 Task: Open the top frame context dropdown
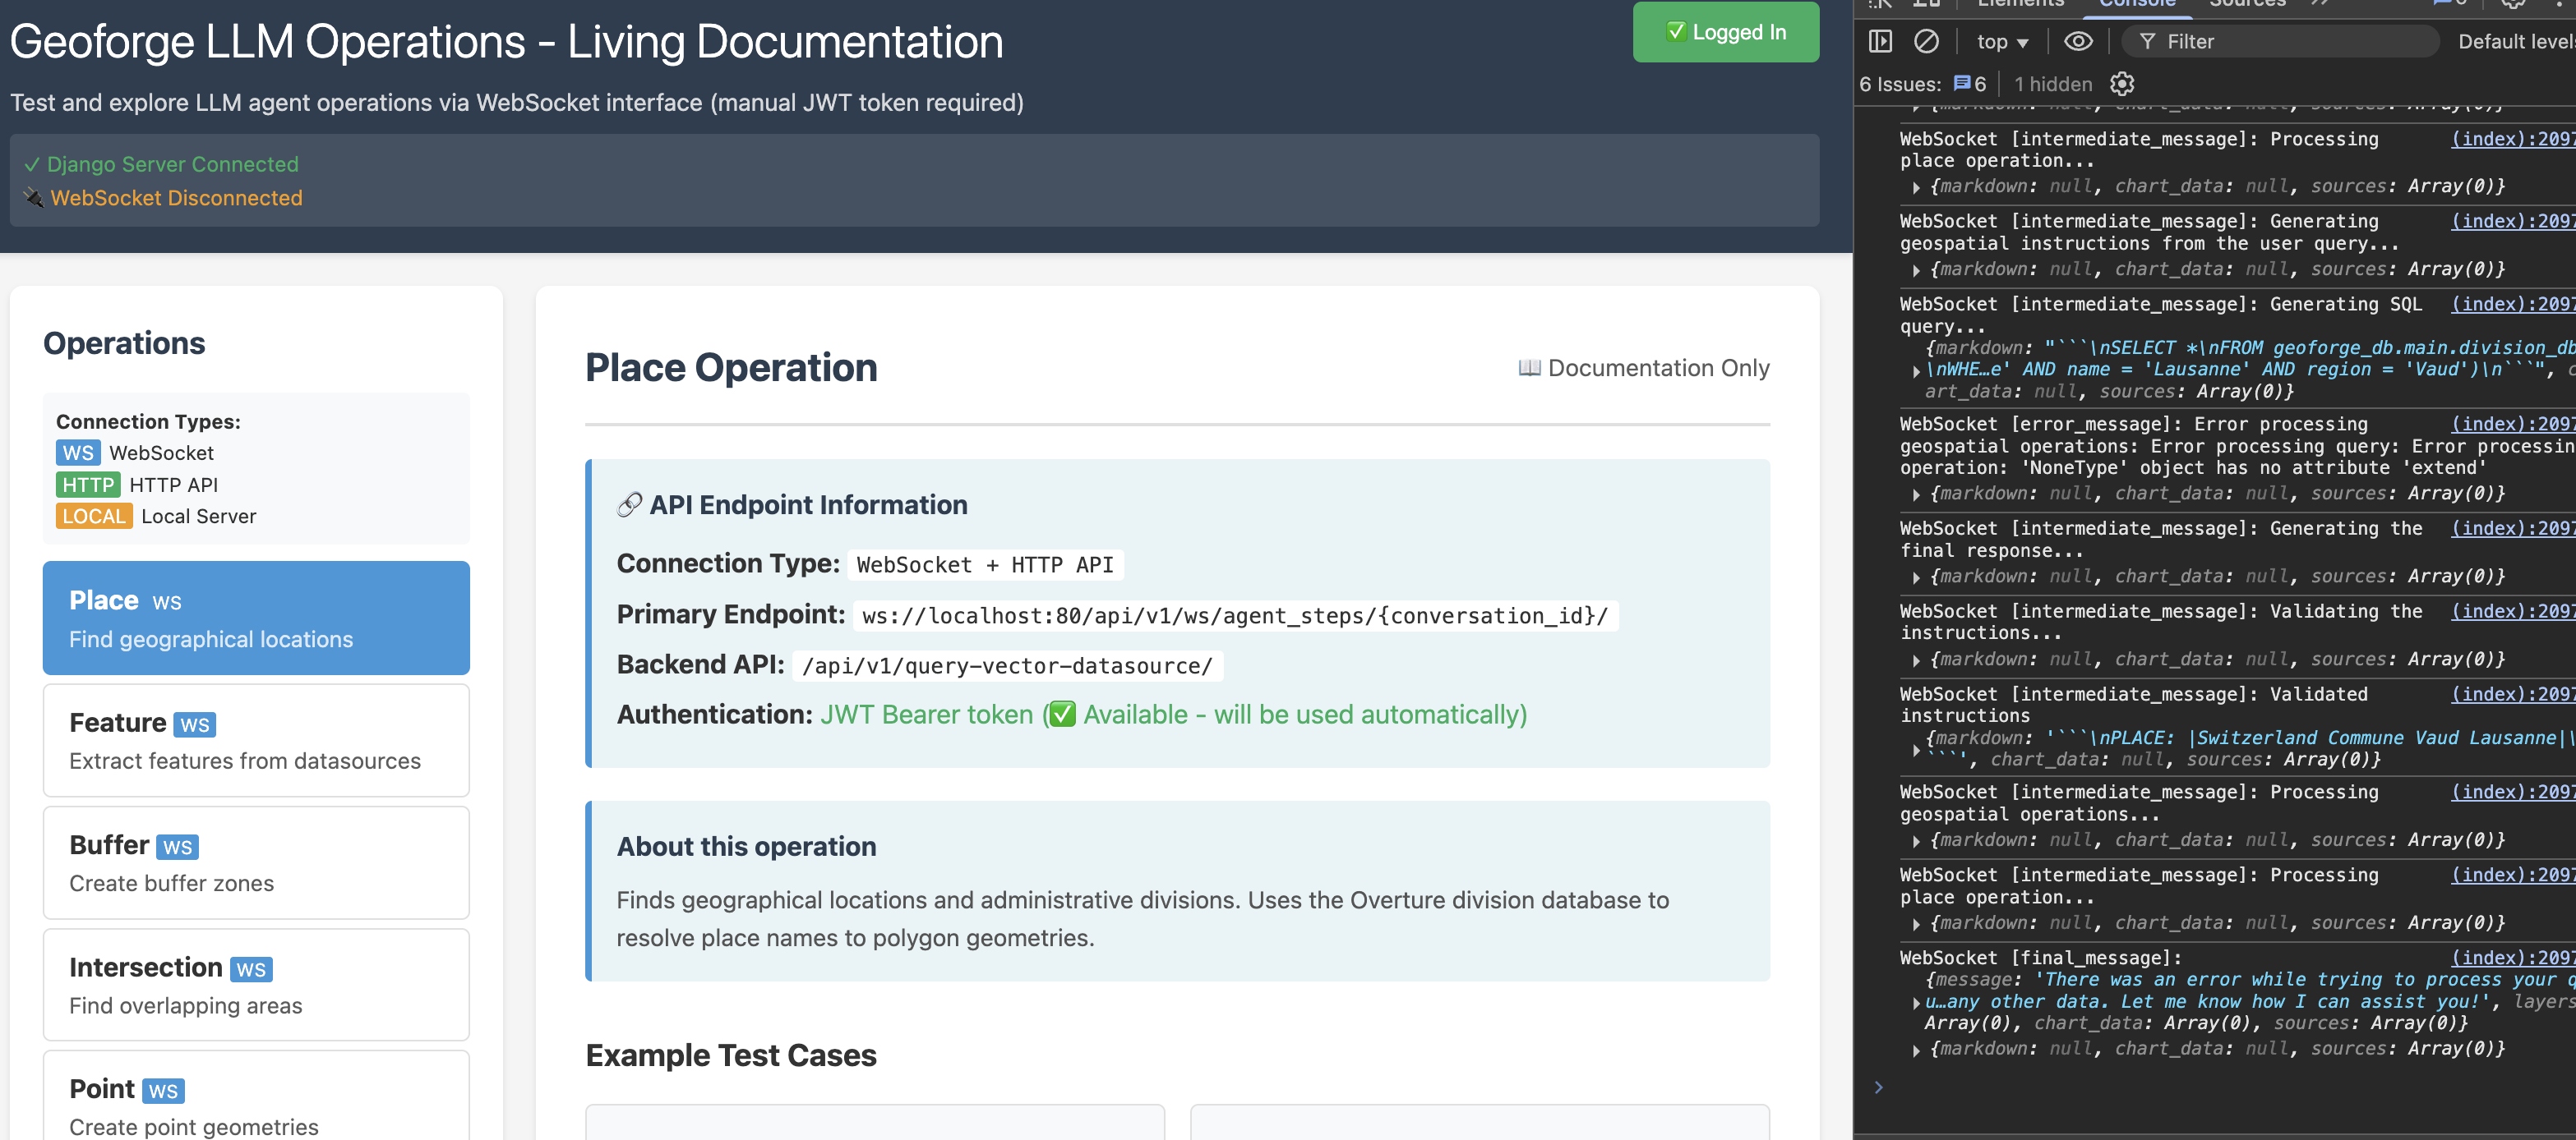pos(2001,41)
